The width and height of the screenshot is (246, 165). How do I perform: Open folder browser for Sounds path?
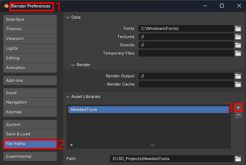[x=238, y=45]
